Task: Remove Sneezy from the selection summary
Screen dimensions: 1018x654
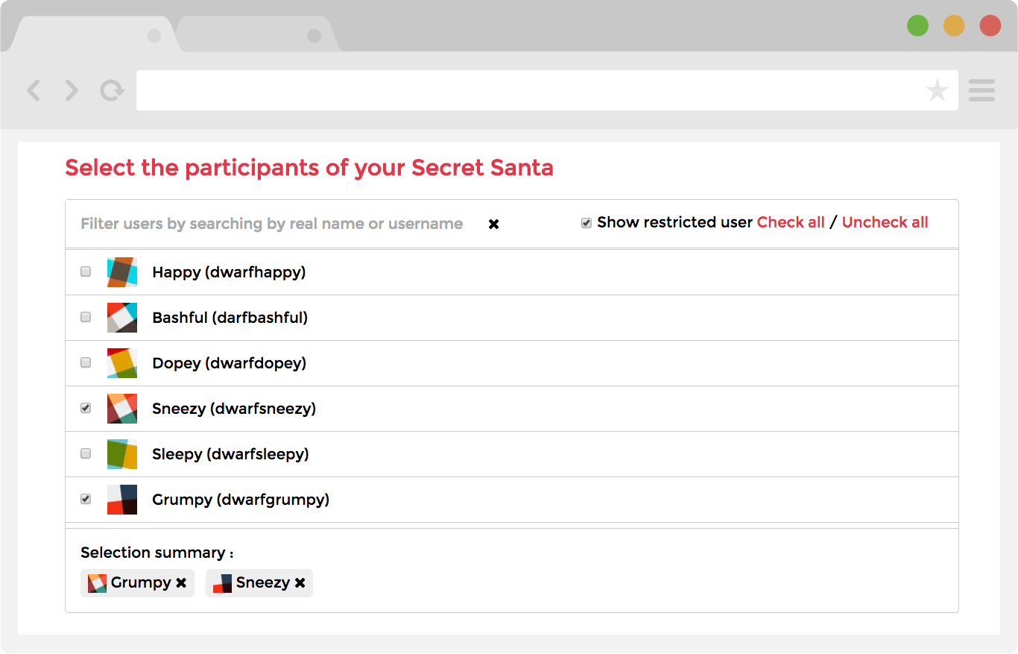Action: point(300,582)
